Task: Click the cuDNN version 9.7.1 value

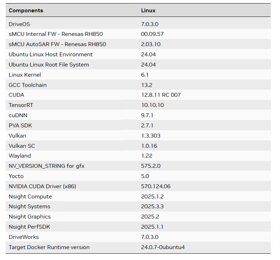Action: [147, 115]
